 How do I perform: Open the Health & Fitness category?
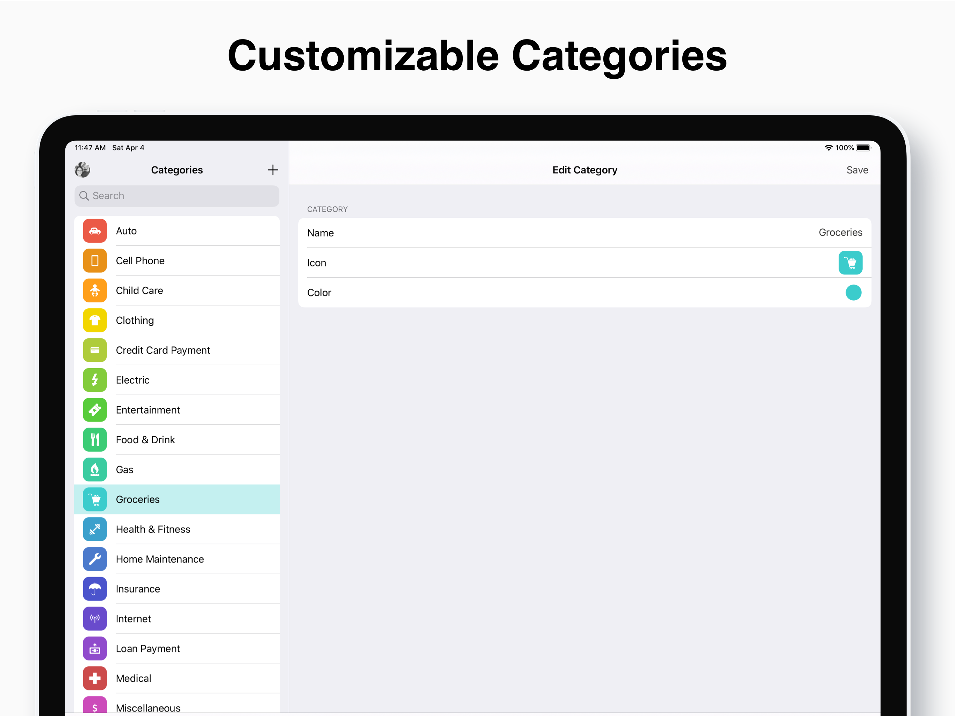coord(153,529)
